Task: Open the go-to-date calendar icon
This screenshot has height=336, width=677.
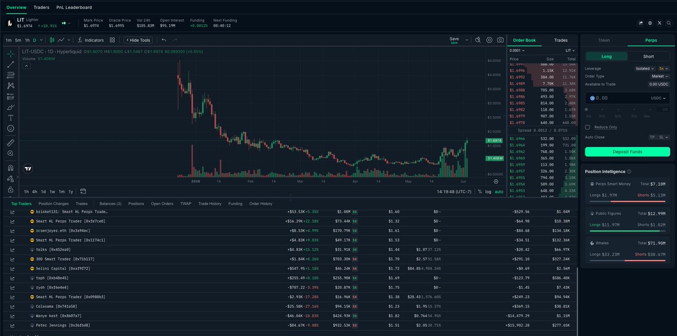Action: coord(83,191)
